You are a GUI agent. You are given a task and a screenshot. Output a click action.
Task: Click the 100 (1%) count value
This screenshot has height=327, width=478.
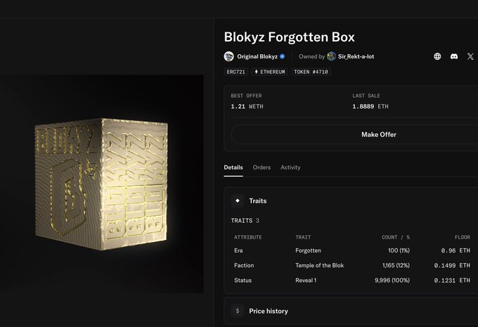(399, 250)
